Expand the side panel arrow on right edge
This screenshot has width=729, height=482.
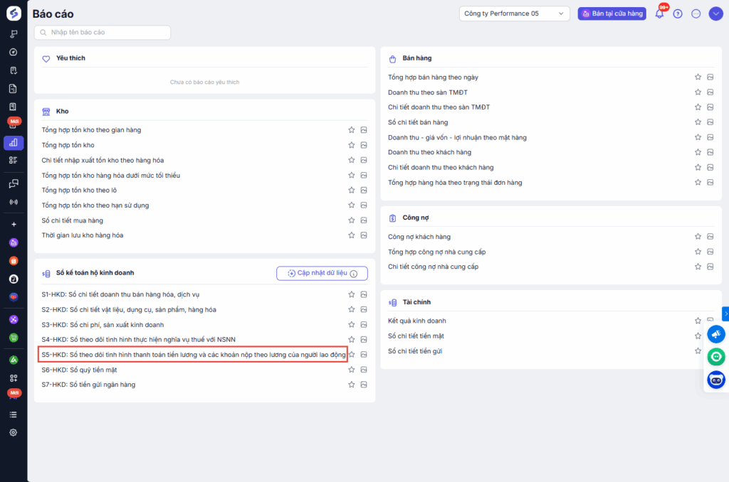tap(725, 314)
